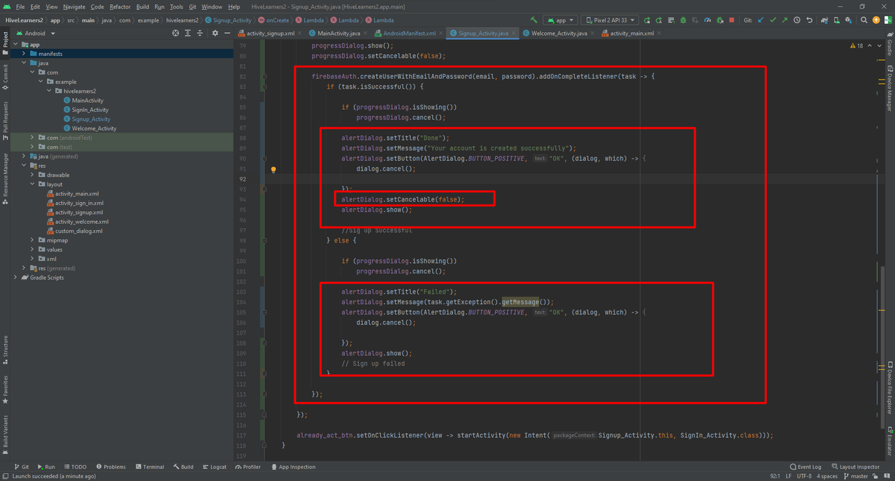Expand the drawable folder
Screen dimensions: 895x481
32,175
